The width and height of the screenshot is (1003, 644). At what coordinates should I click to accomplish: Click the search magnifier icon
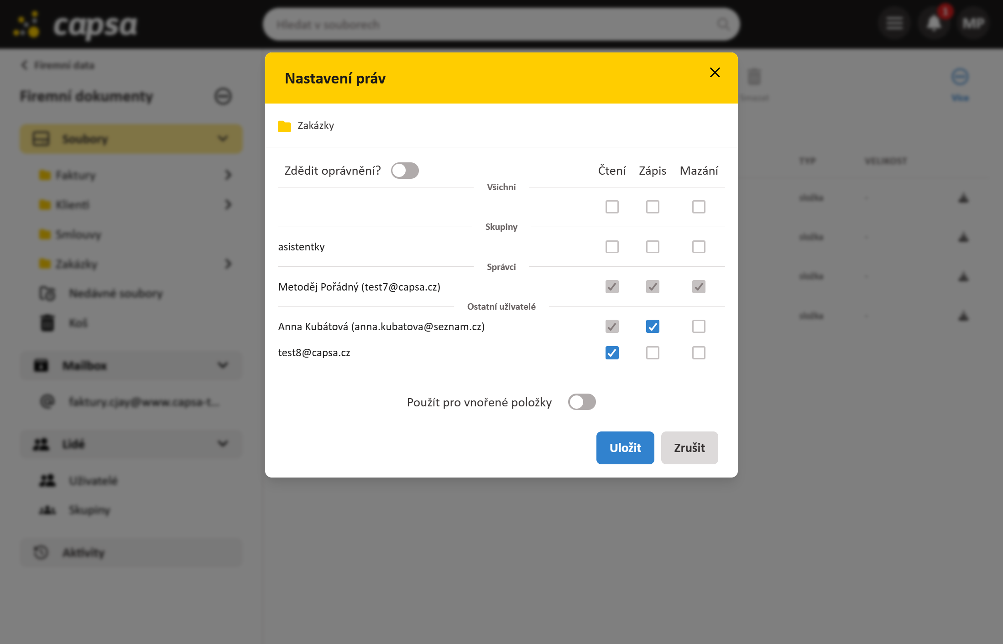(x=723, y=24)
